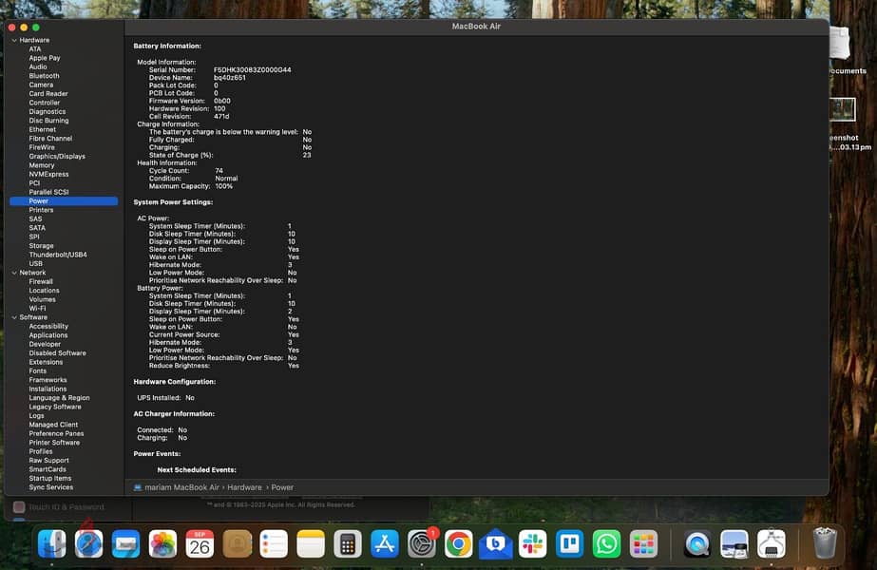The width and height of the screenshot is (877, 570).
Task: Select the screenshot thumbnail on the desktop
Action: pyautogui.click(x=843, y=109)
